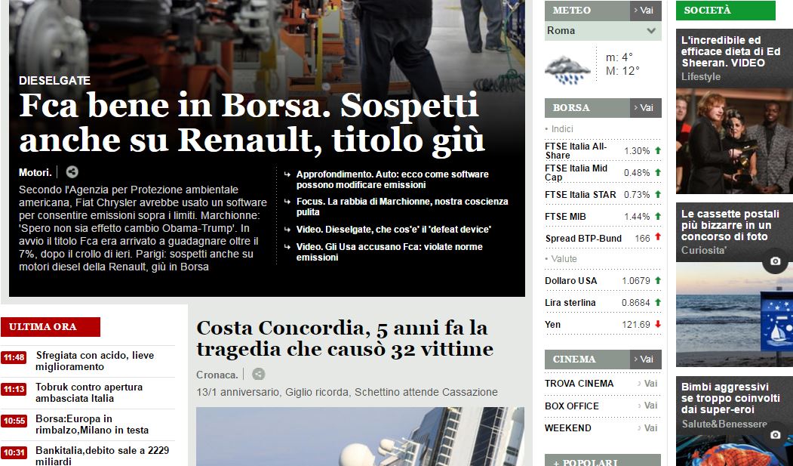Screen dimensions: 793x466
Task: Open Ed Sheeran award photo thumbnail
Action: point(734,141)
